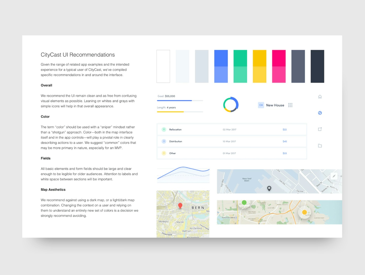The height and width of the screenshot is (275, 365).
Task: Select the red pin on Bern map
Action: [180, 205]
